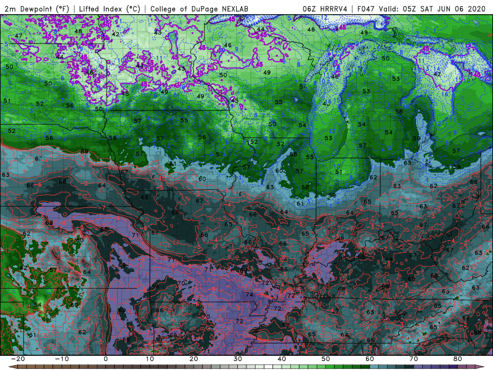
Task: Click the 70 label on the color scale
Action: pos(414,359)
